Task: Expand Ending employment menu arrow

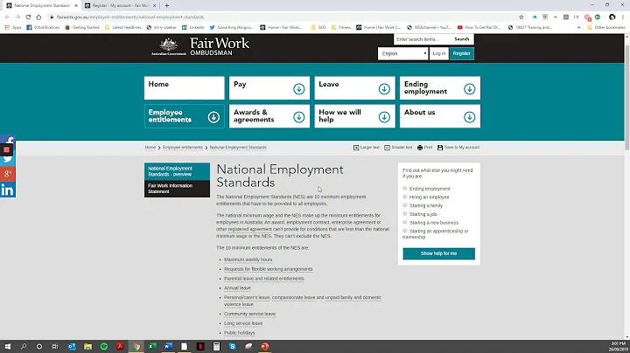Action: click(469, 88)
